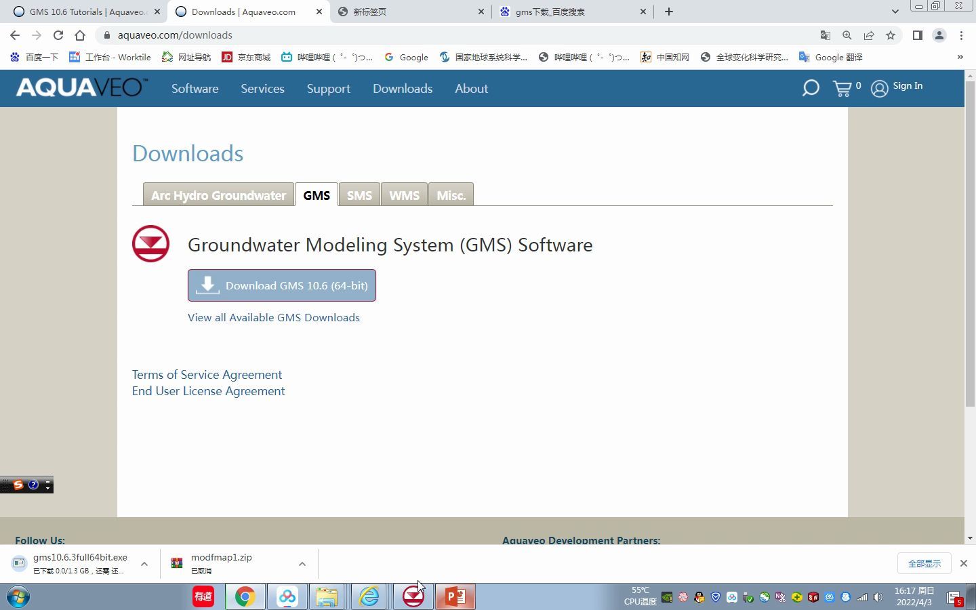
Task: Open 京东商城 bookmark
Action: click(x=246, y=57)
